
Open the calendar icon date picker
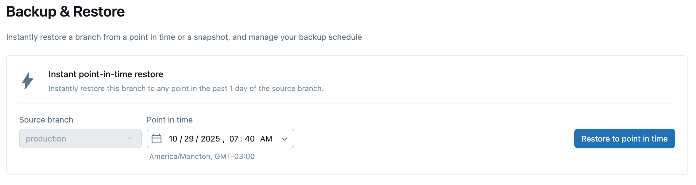pyautogui.click(x=157, y=139)
